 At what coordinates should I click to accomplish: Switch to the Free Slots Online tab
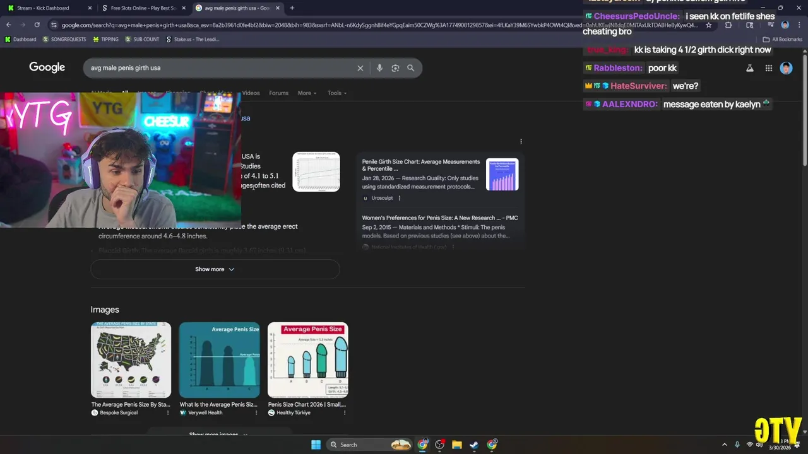(x=143, y=8)
